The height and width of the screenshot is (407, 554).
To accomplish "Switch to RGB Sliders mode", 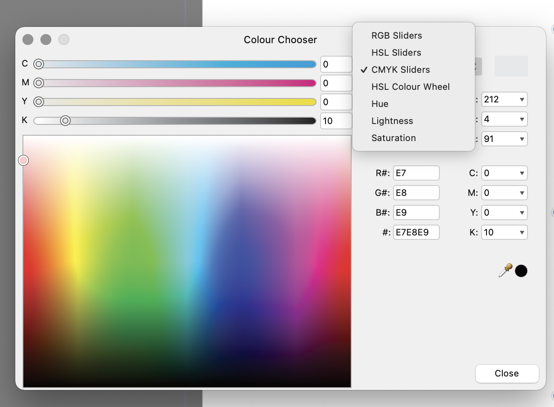I will (397, 35).
